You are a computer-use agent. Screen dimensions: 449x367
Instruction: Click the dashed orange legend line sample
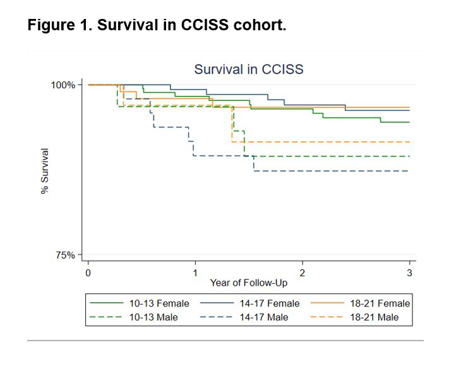tap(327, 317)
